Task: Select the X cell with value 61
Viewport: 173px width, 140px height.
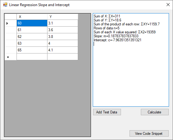Action: pos(32,30)
